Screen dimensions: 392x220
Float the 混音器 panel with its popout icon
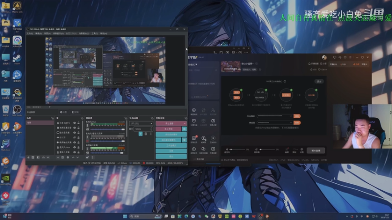coord(125,118)
